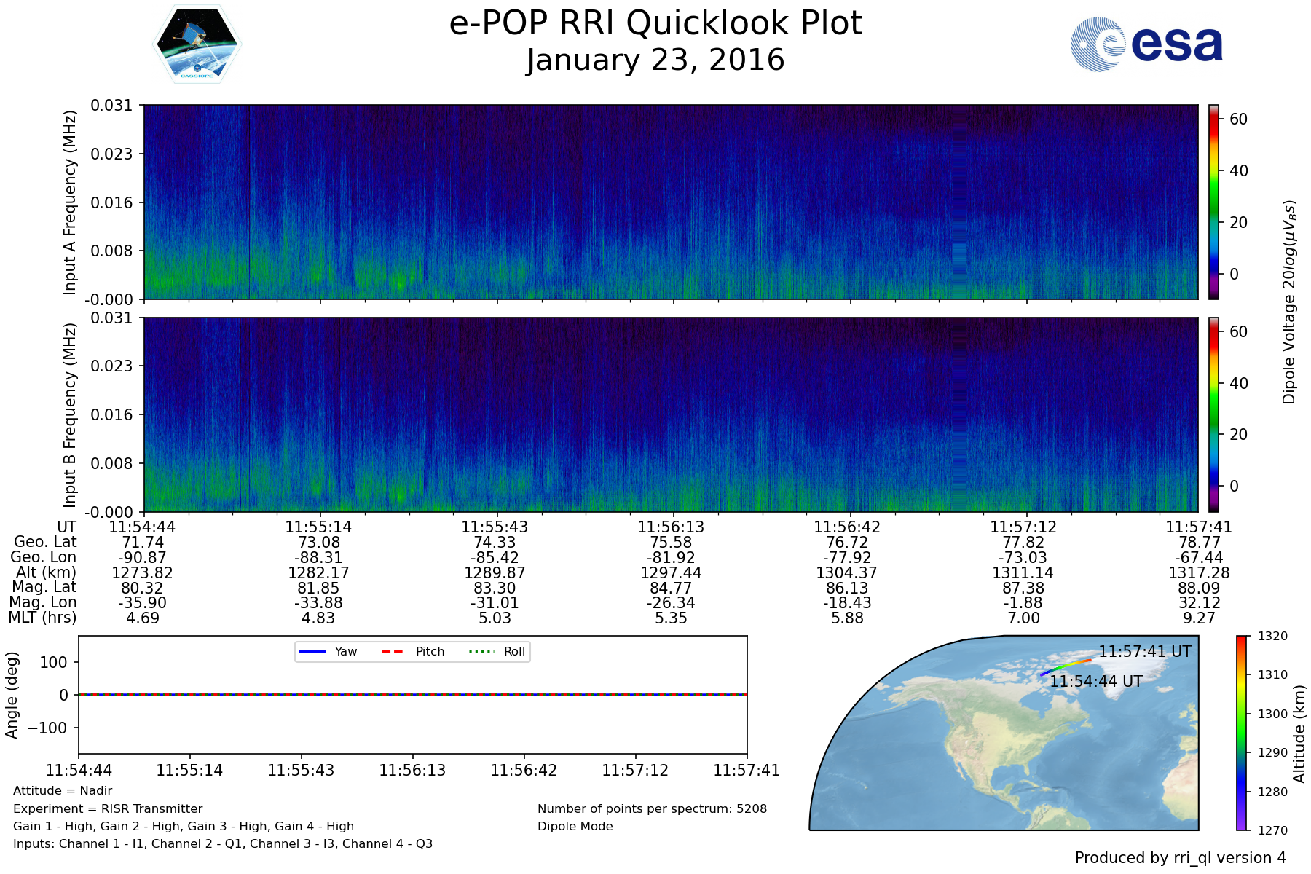Click the 'Attitude = Nadir' text
This screenshot has width=1311, height=874.
point(63,790)
